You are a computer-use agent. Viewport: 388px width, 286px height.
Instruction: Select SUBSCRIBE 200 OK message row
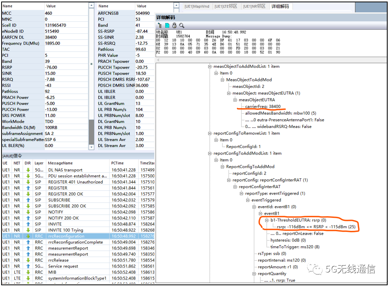click(x=78, y=206)
